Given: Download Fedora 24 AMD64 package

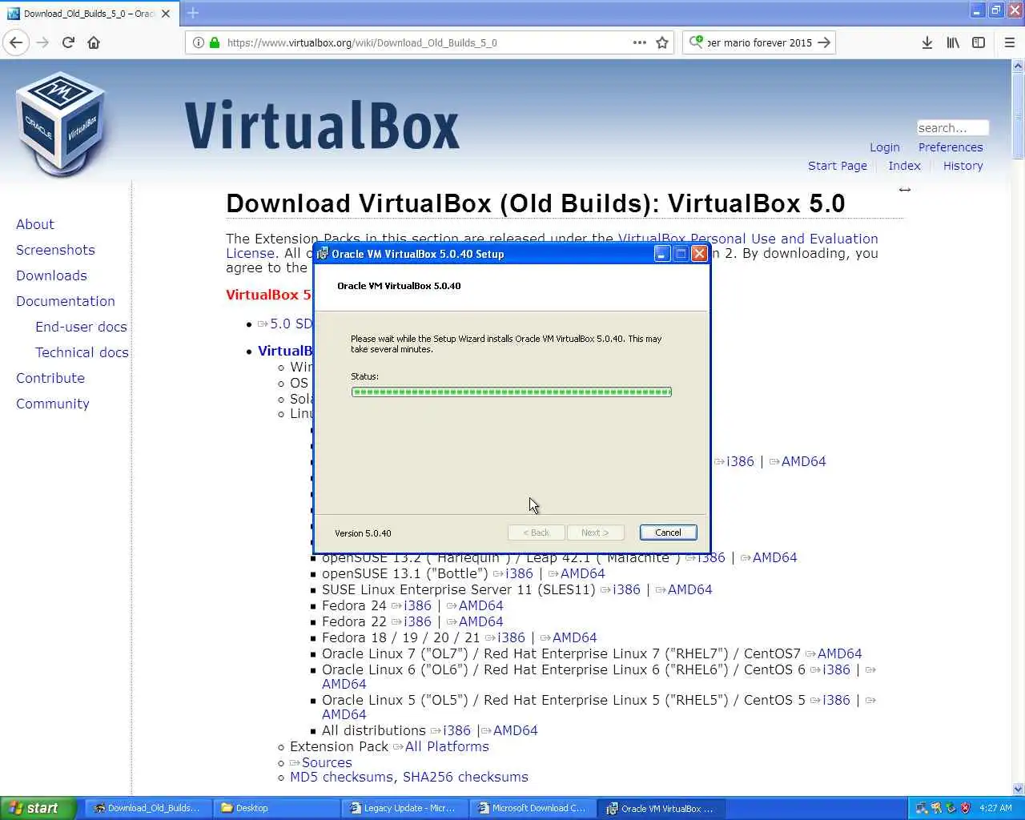Looking at the screenshot, I should tap(480, 605).
